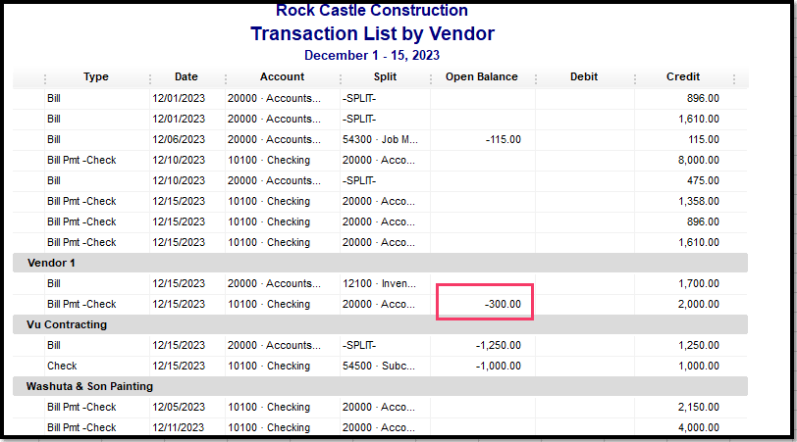Viewport: 797px width, 442px height.
Task: Click the Credit column header
Action: [682, 76]
